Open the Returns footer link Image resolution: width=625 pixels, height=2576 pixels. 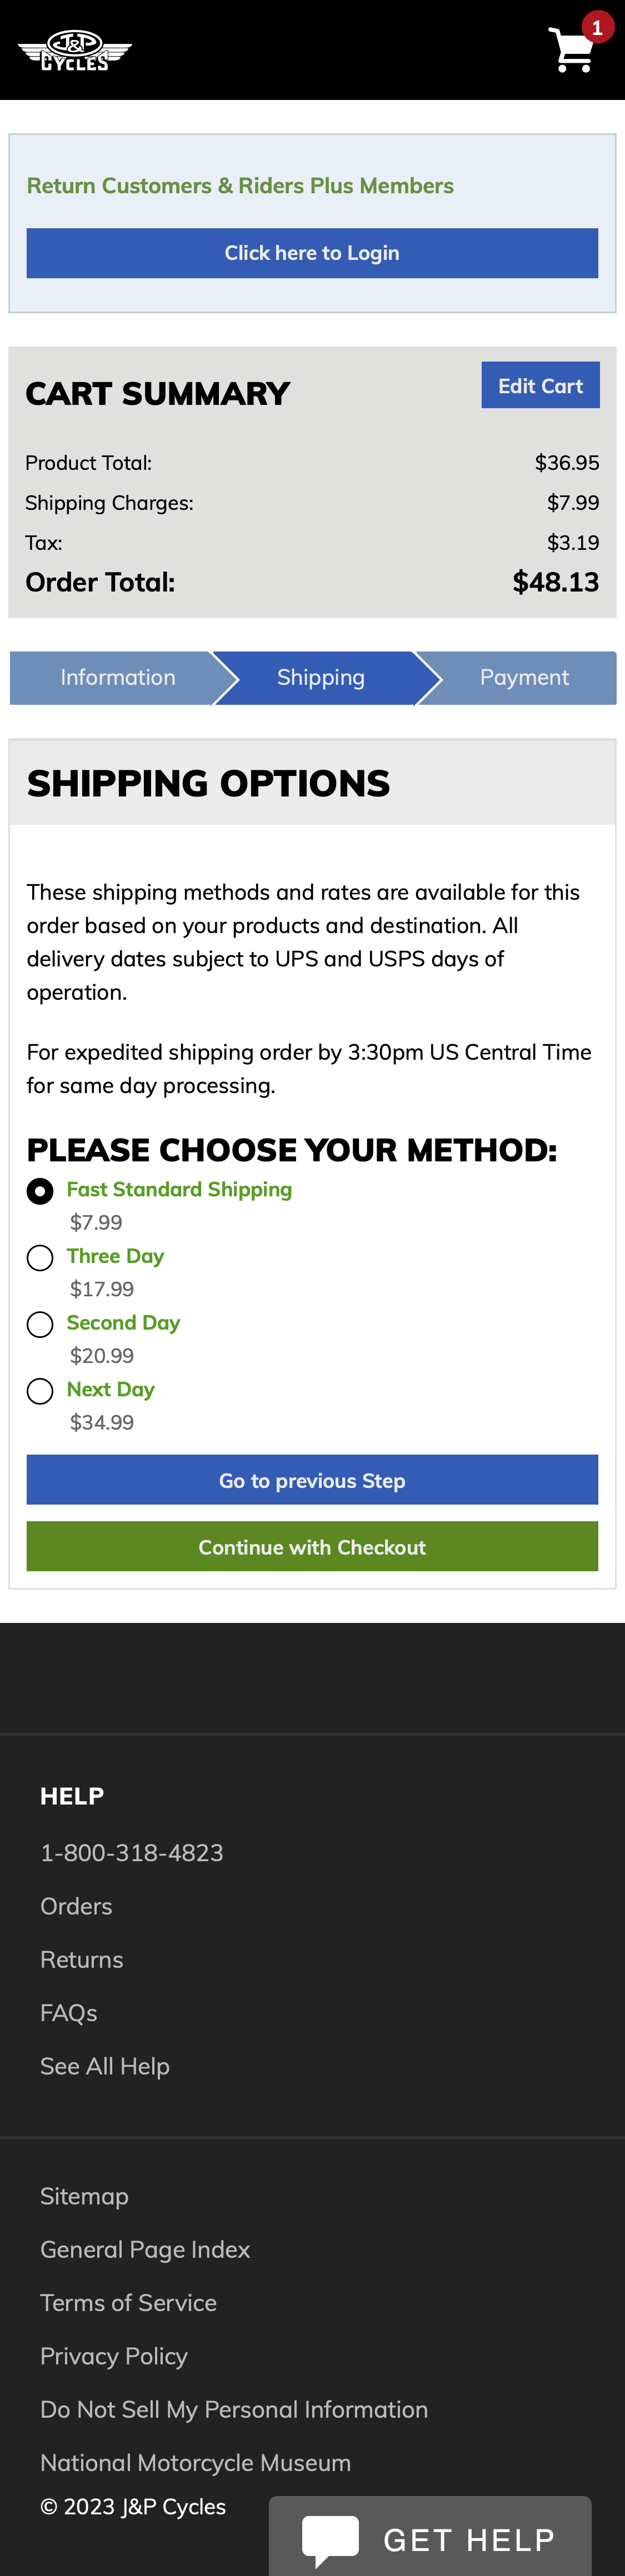pos(82,1959)
